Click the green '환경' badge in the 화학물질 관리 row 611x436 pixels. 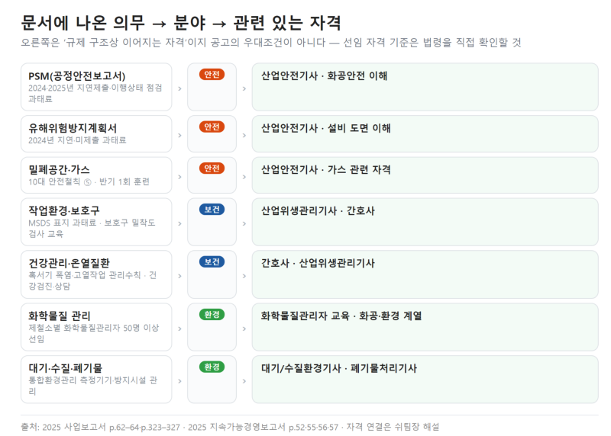(212, 315)
